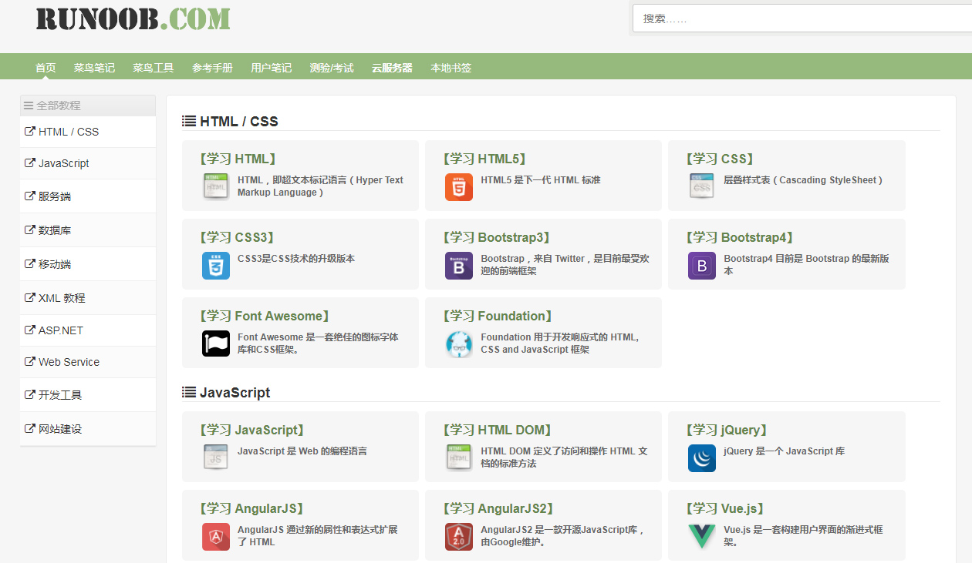Click the AngularJS red shield icon
The width and height of the screenshot is (972, 563).
215,536
